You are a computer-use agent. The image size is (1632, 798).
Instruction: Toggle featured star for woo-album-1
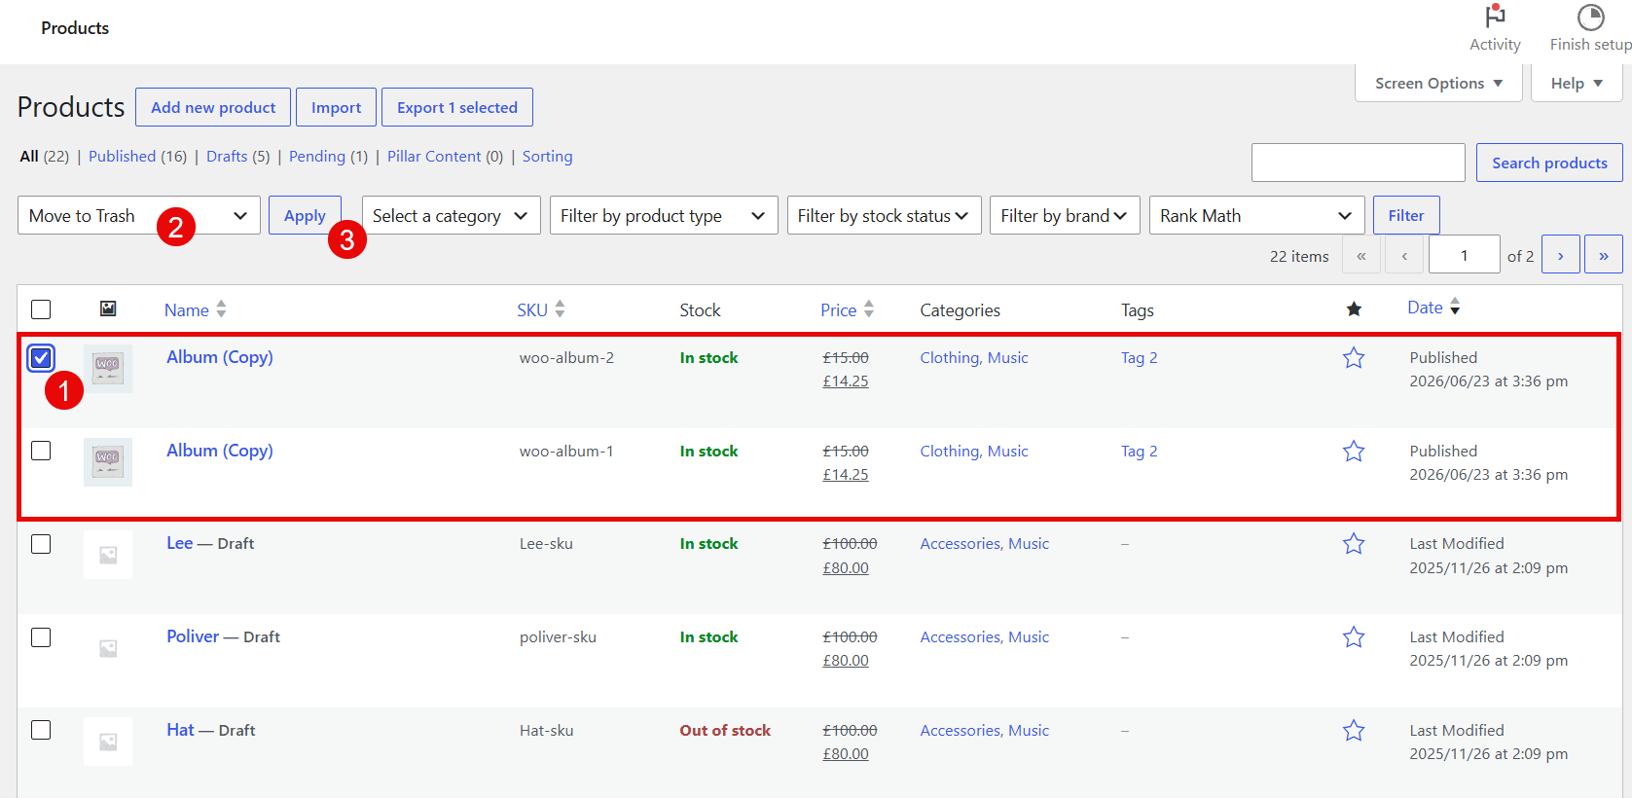point(1354,452)
